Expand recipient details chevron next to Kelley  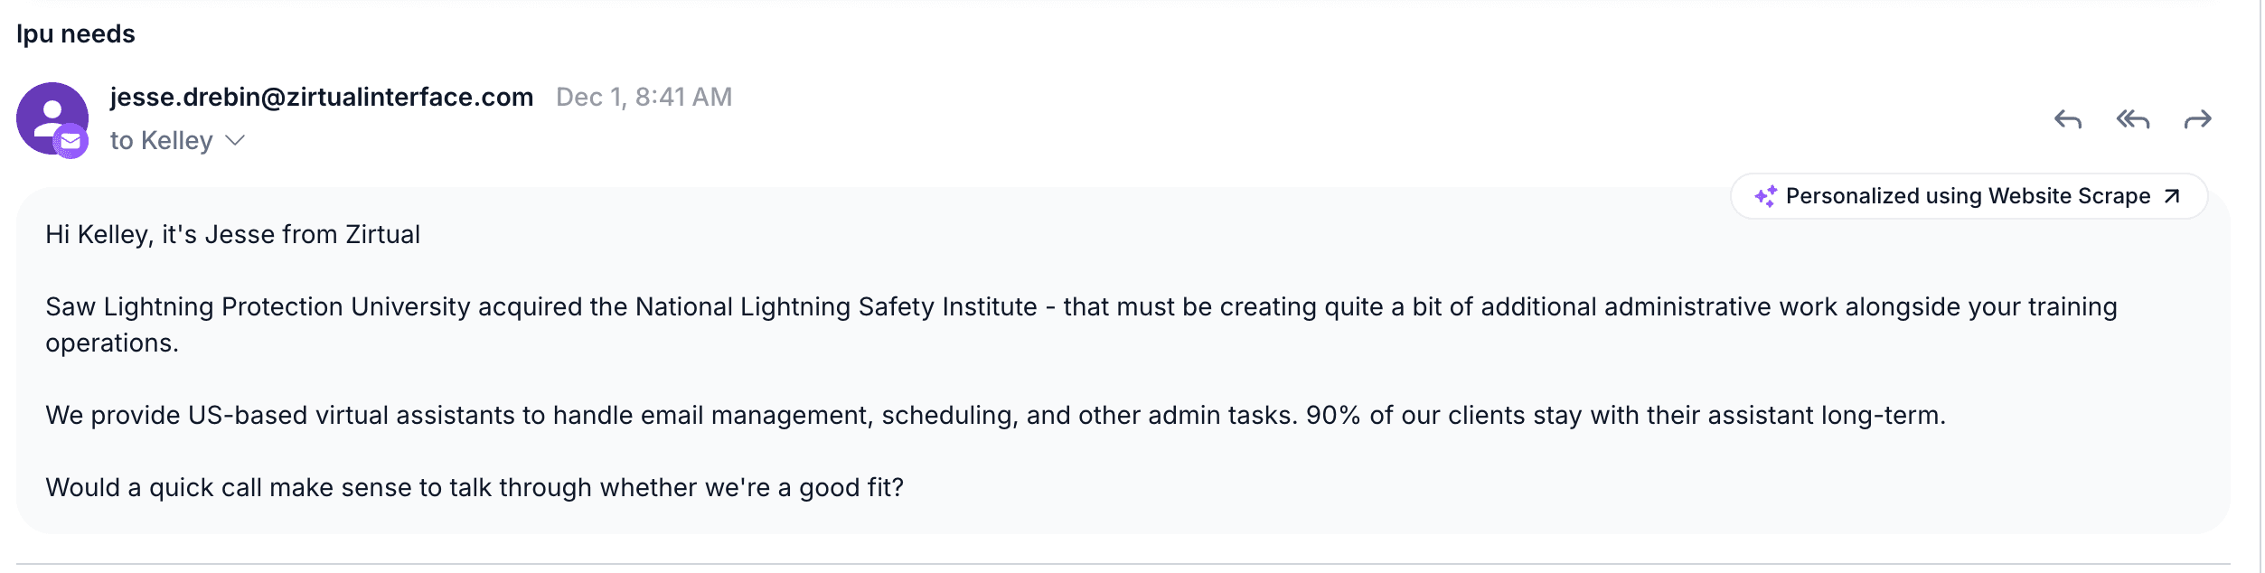point(235,140)
